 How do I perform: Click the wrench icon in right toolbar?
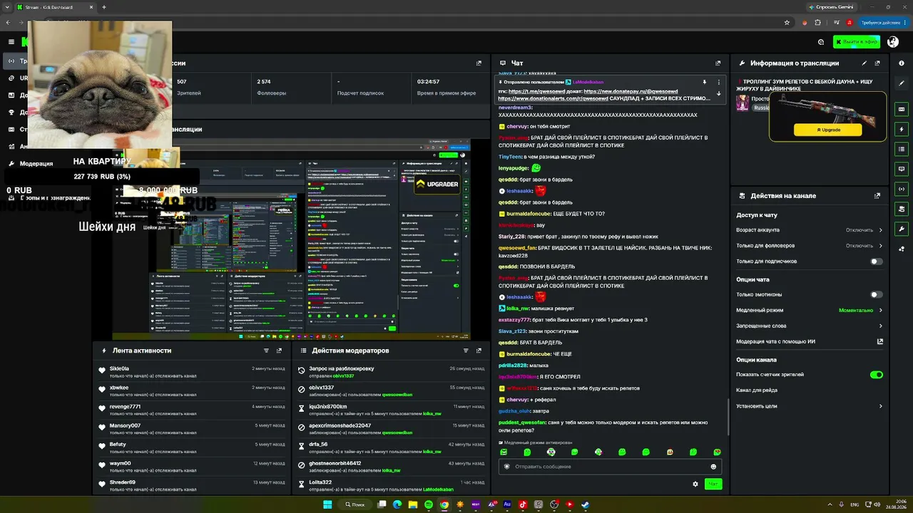902,229
